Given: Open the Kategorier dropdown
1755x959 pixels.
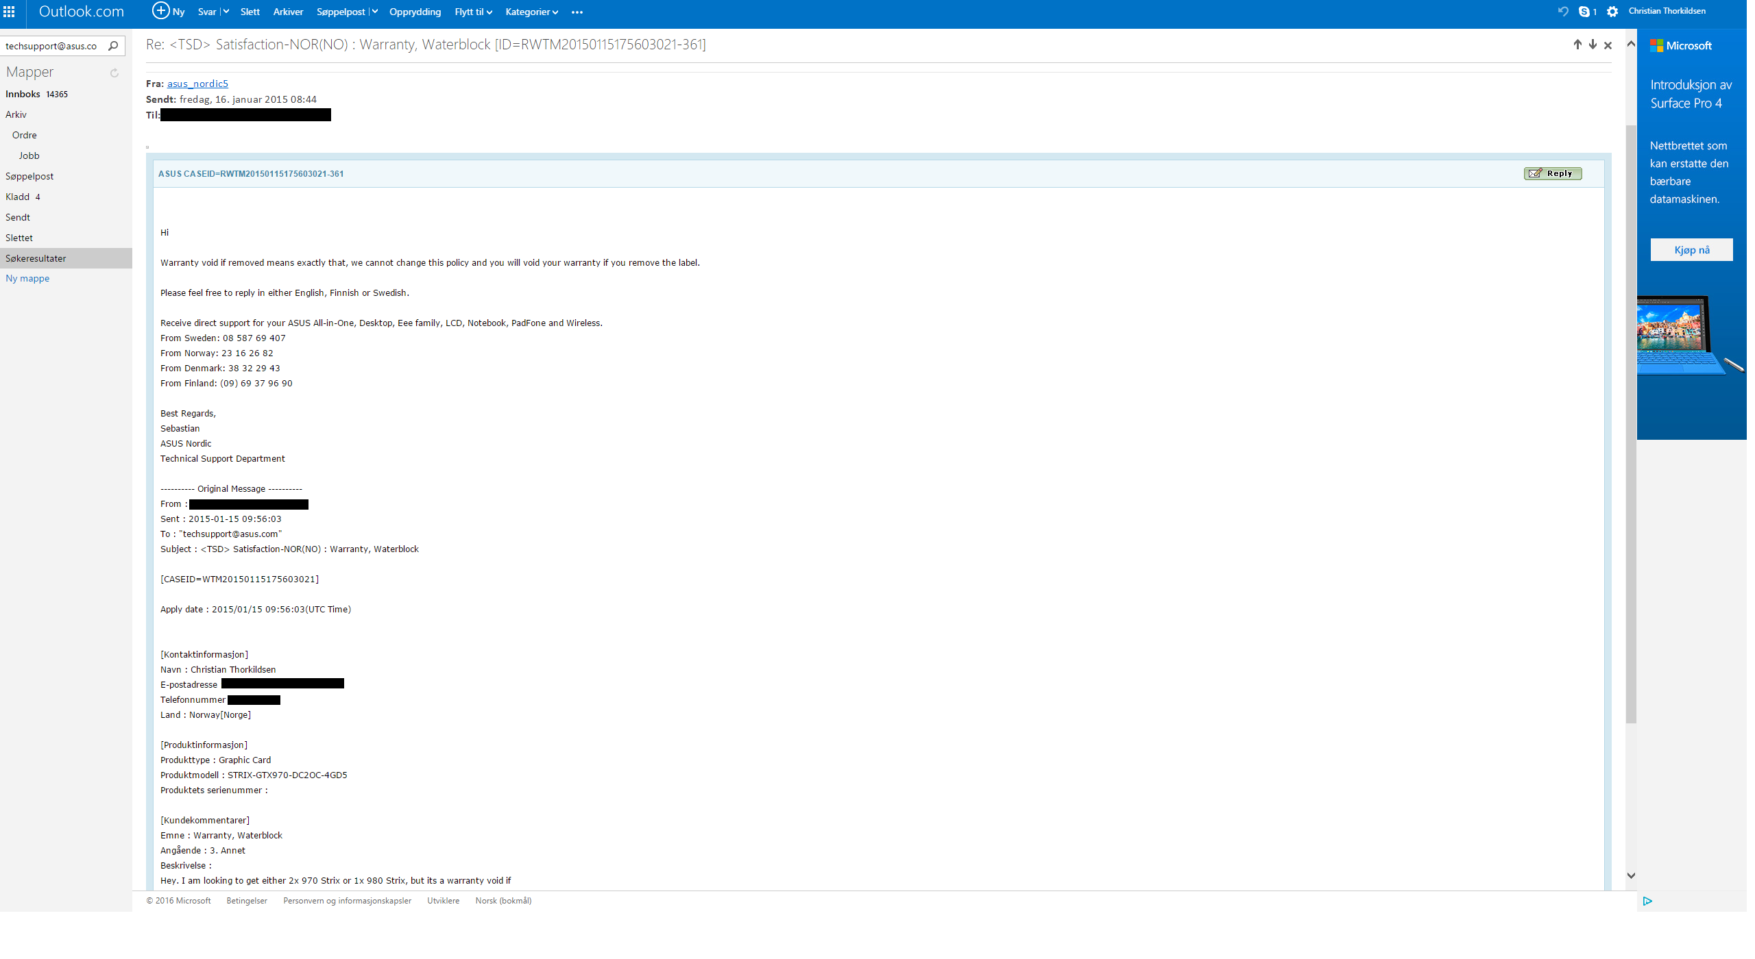Looking at the screenshot, I should point(531,12).
